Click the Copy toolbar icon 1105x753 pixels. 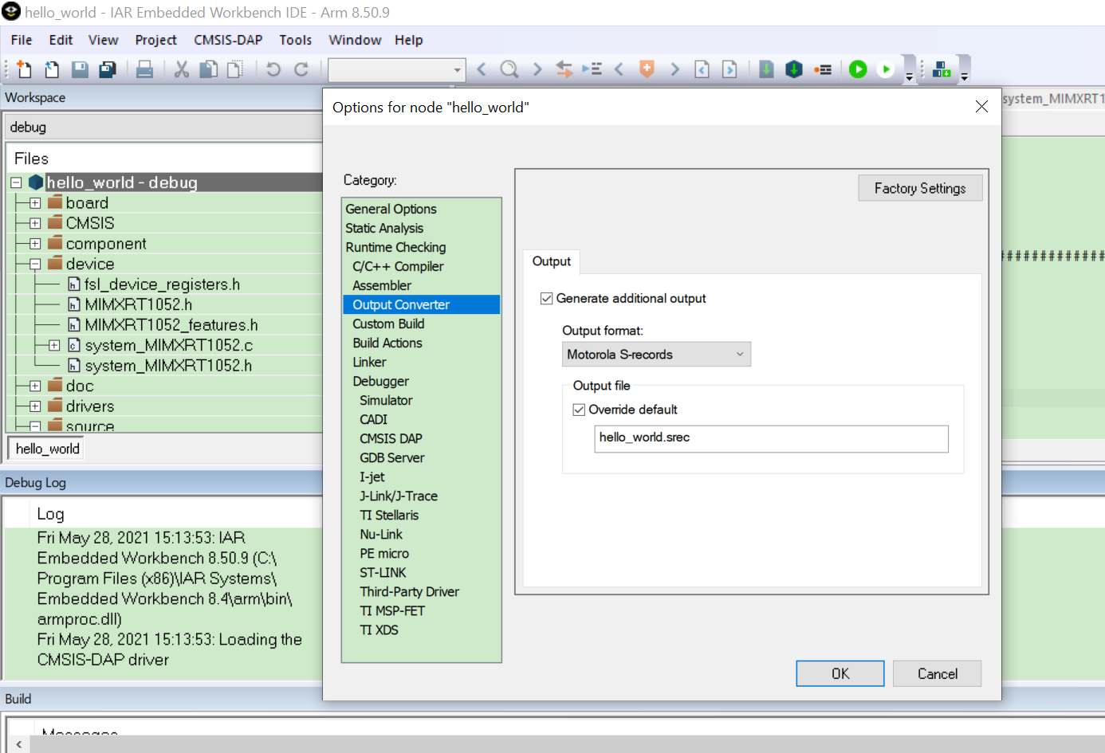click(209, 69)
